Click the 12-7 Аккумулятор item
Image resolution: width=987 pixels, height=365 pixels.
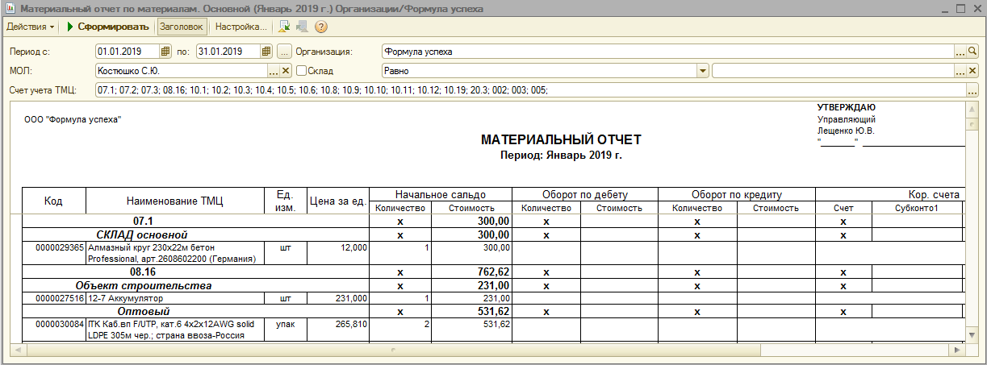coord(175,298)
